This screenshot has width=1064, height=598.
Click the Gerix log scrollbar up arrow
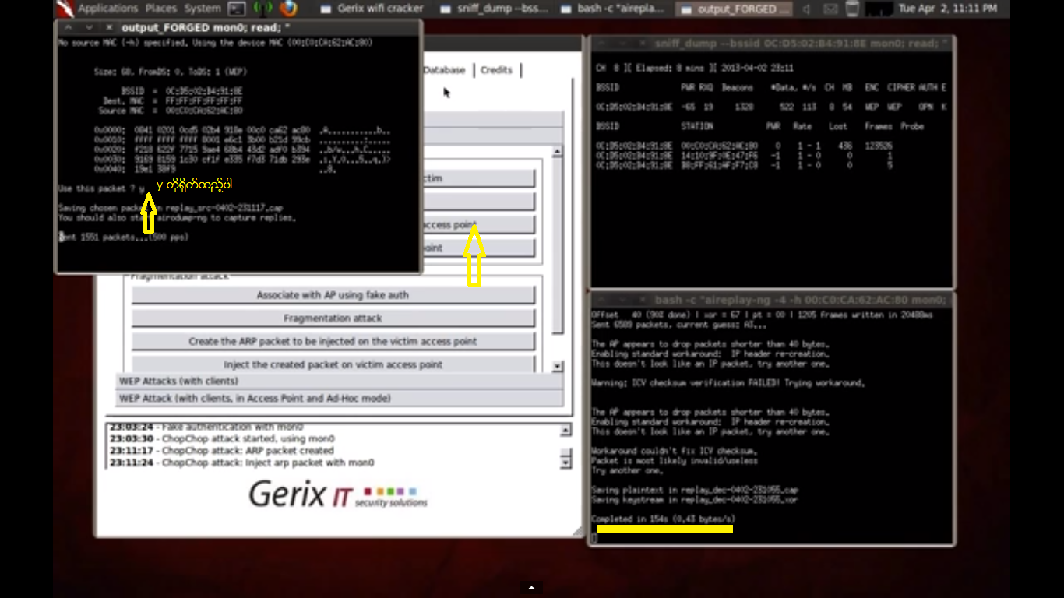click(566, 430)
